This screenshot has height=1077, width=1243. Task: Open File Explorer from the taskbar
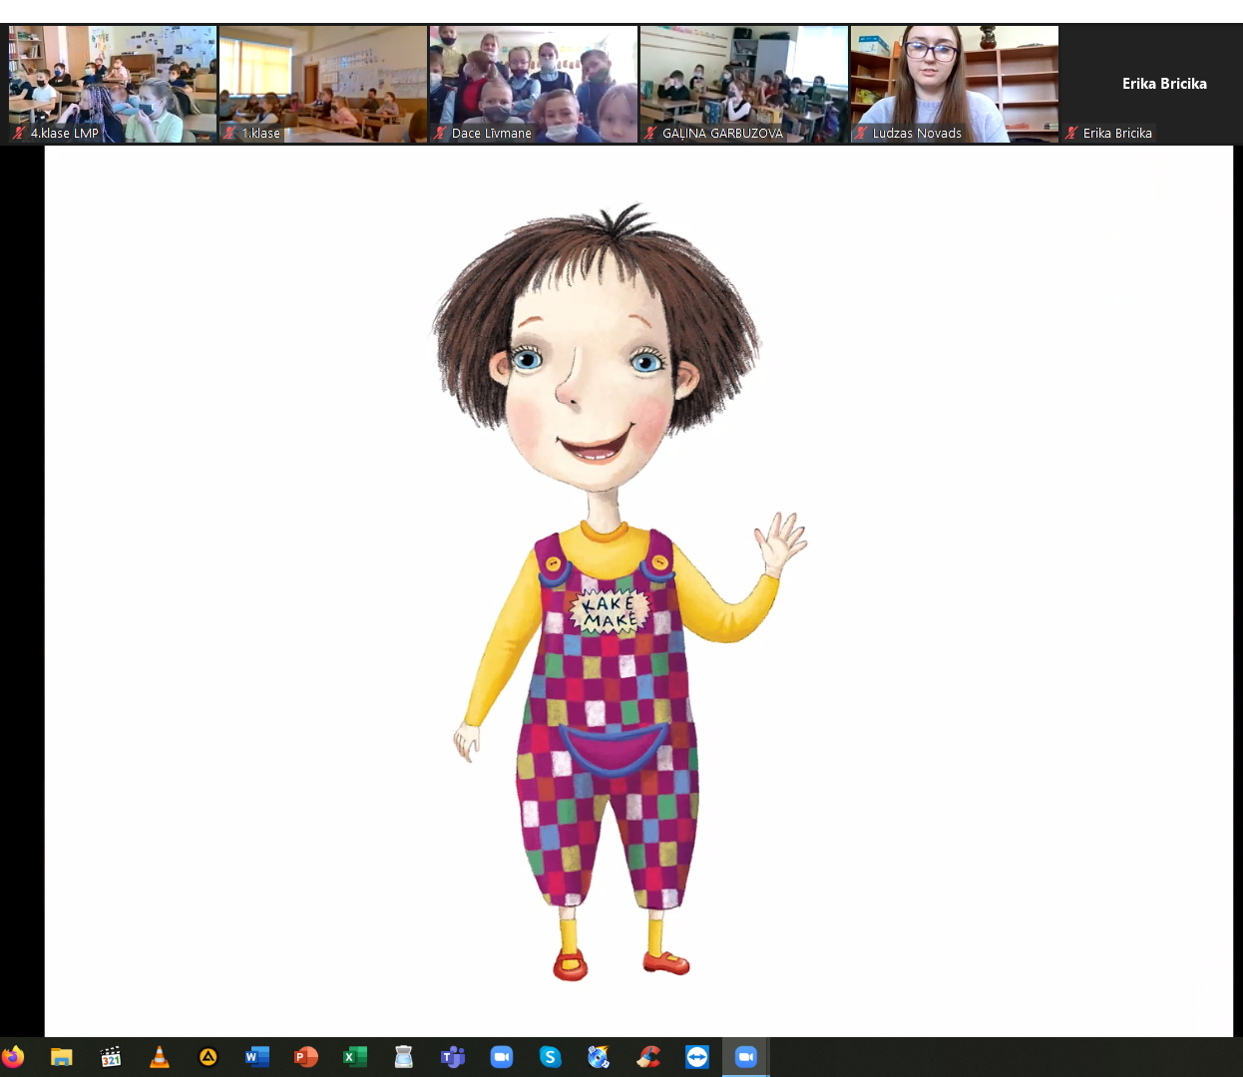(62, 1057)
